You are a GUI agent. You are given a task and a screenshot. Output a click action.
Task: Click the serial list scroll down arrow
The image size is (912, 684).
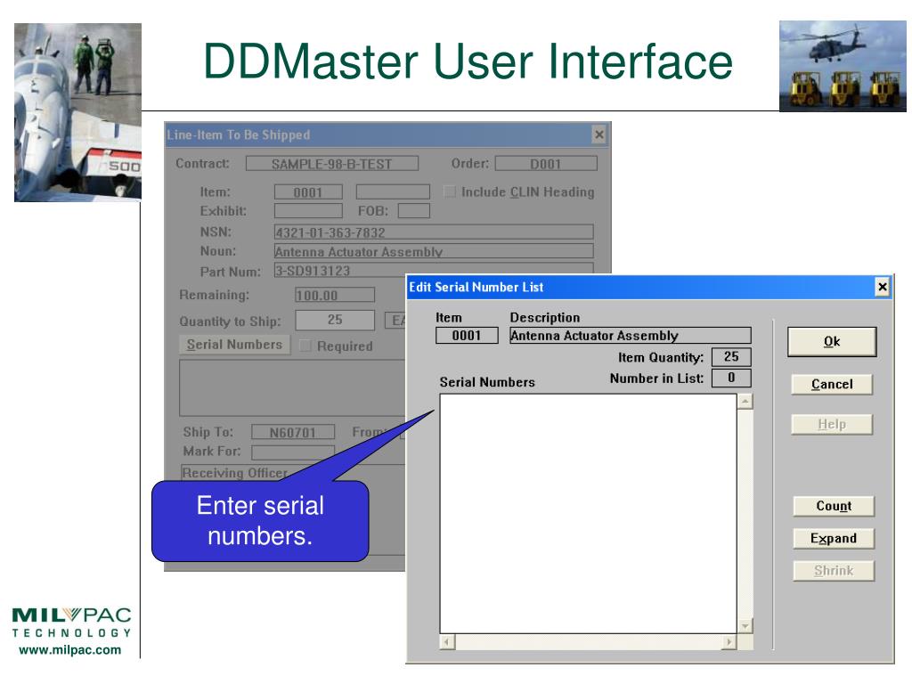point(745,626)
